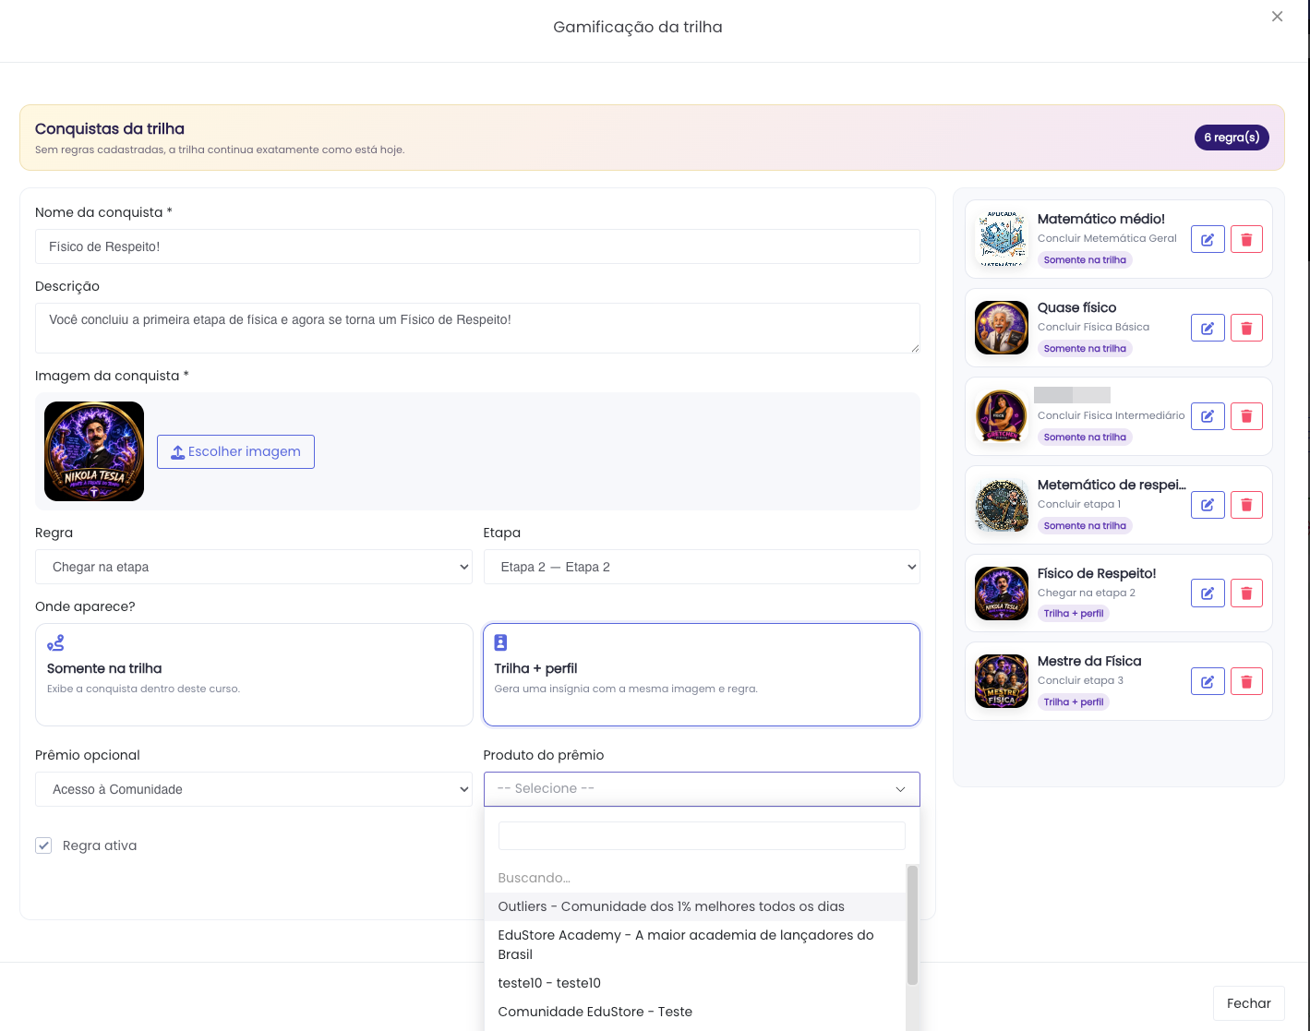Edit the Matemático médio! rule
The width and height of the screenshot is (1310, 1031).
point(1208,239)
